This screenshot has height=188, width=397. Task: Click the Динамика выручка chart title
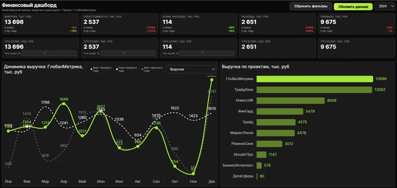tap(43, 69)
